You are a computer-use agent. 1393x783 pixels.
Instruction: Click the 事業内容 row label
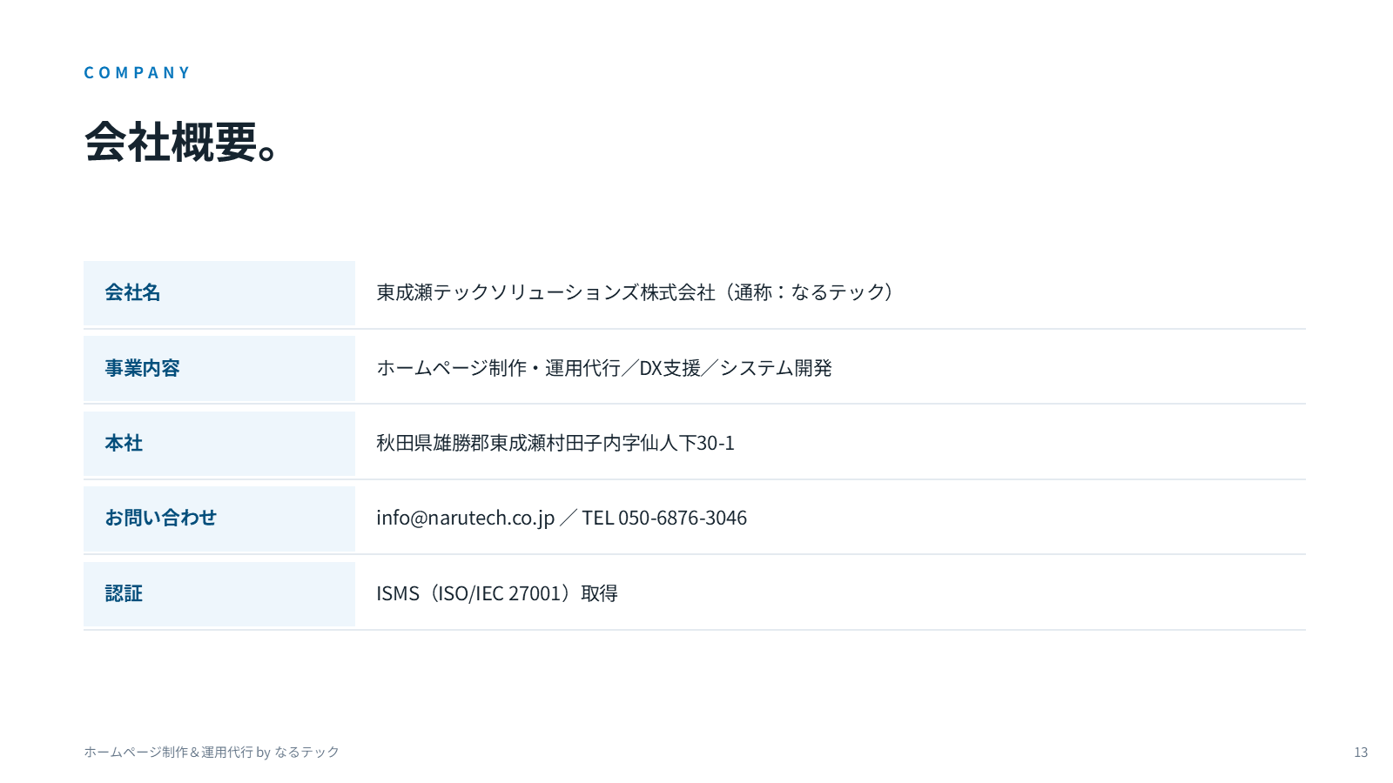(x=142, y=368)
